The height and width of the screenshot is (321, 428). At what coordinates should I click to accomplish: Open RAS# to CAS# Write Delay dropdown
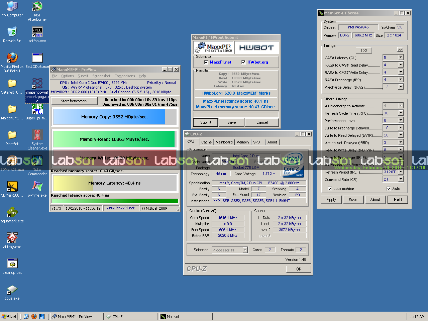(401, 72)
